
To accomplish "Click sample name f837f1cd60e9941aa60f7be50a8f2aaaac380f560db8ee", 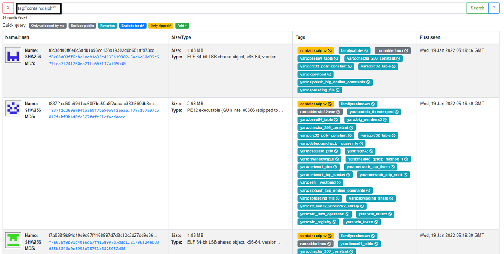I will click(104, 104).
